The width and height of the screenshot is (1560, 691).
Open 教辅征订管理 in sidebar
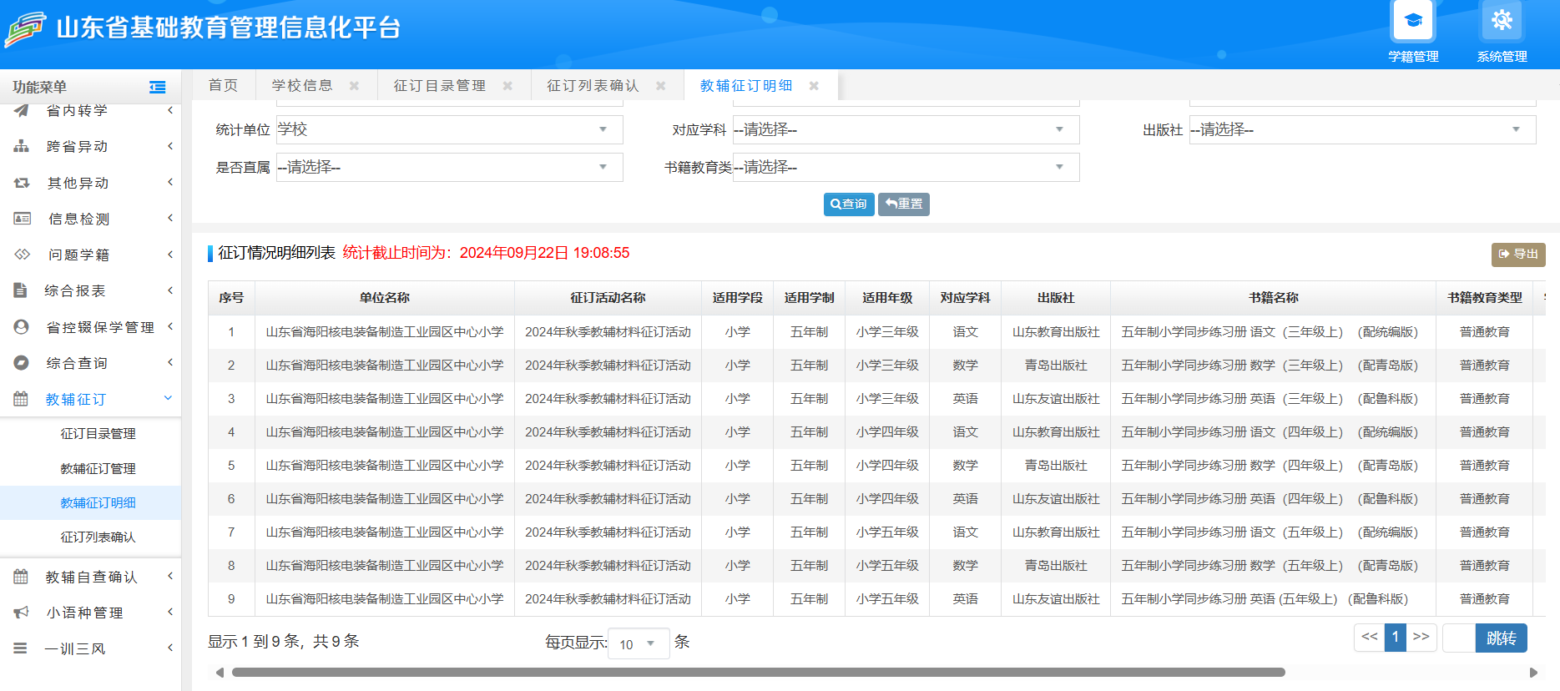(98, 469)
